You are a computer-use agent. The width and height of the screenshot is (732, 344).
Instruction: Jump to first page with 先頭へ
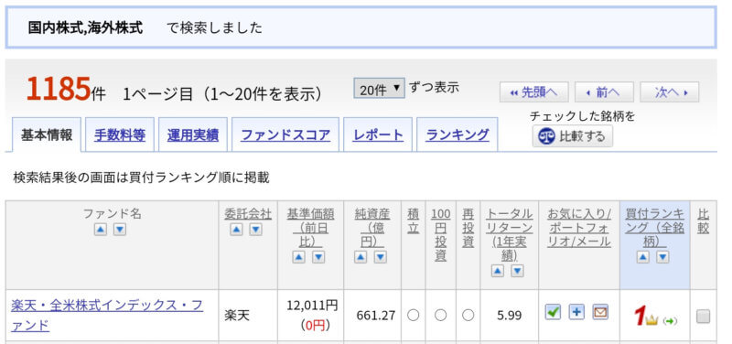[x=534, y=92]
